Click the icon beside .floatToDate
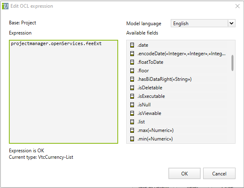 (x=132, y=62)
